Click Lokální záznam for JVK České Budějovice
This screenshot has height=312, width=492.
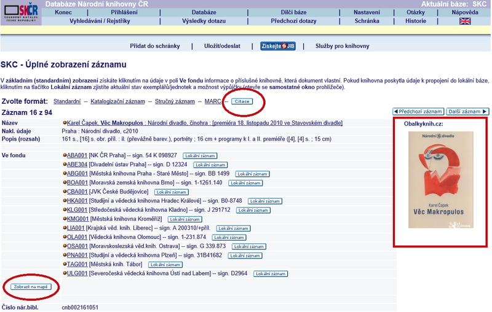click(172, 192)
